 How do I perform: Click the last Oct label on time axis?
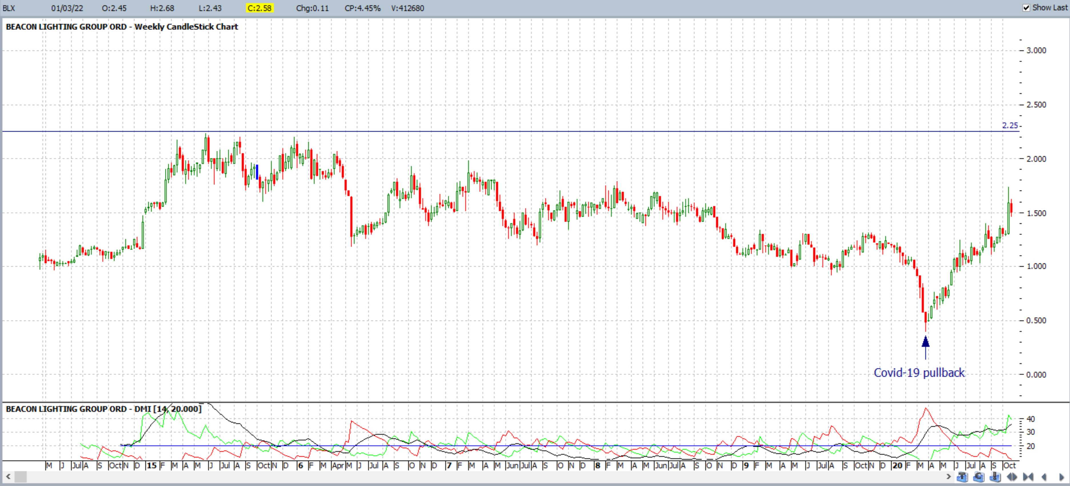1009,466
